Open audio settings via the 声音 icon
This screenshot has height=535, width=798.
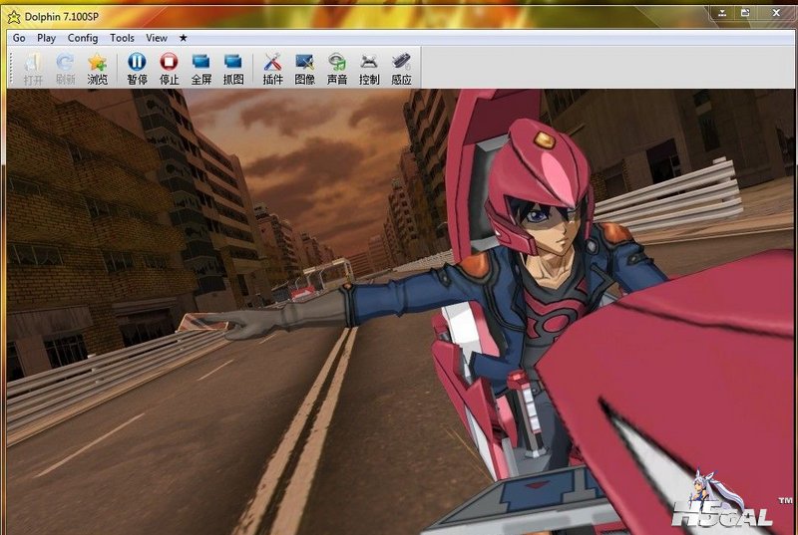coord(337,68)
